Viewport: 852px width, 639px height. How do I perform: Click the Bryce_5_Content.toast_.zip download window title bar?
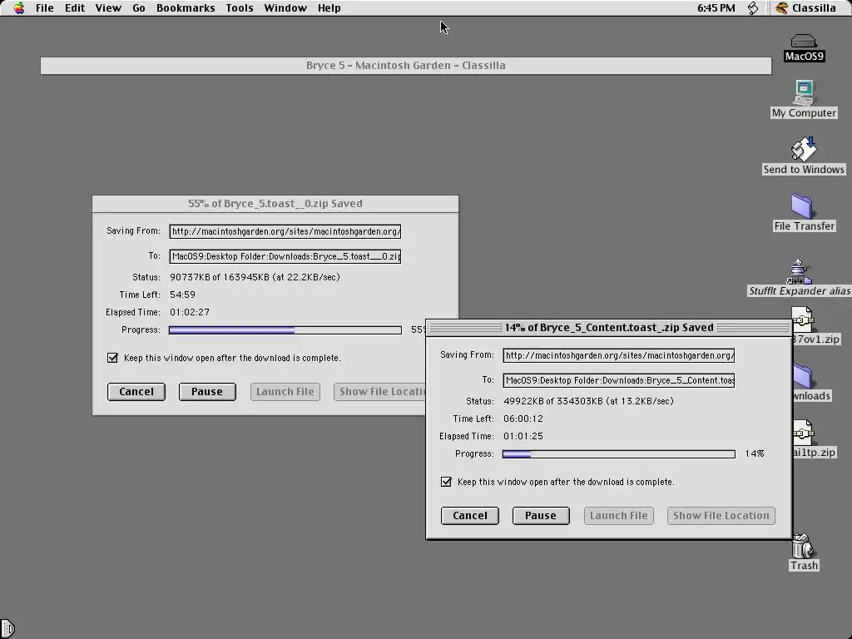coord(608,328)
